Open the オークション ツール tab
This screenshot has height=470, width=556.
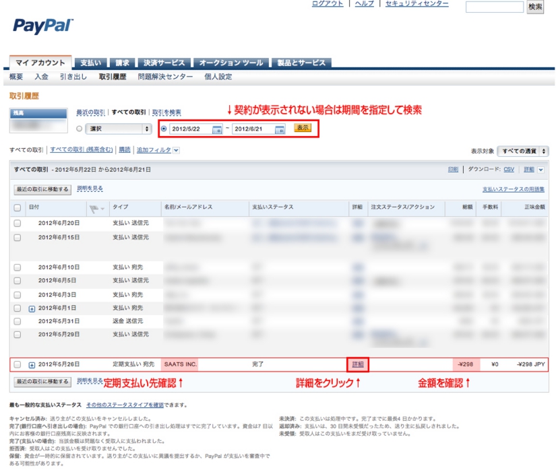[x=230, y=63]
